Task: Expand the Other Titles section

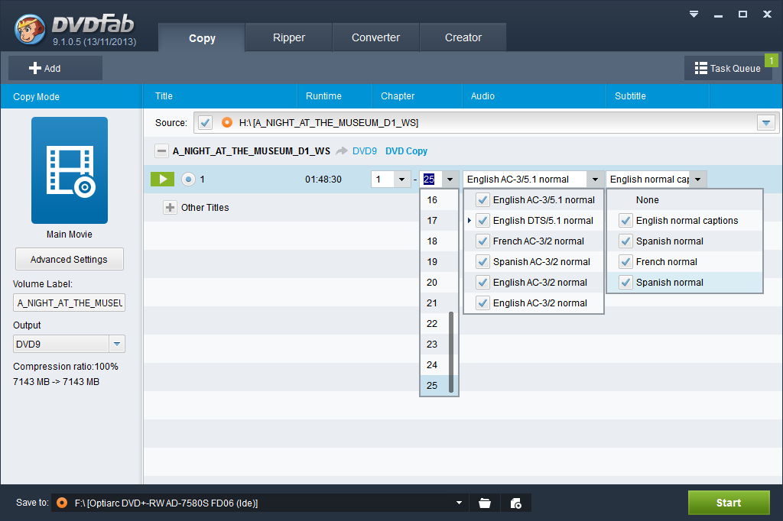Action: [170, 208]
